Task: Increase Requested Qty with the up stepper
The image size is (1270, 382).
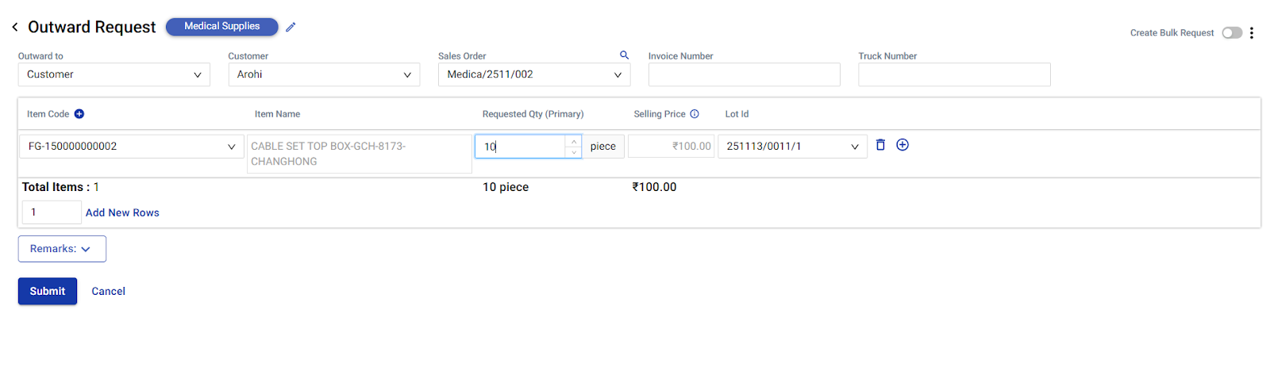Action: [x=574, y=141]
